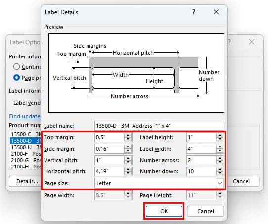Image resolution: width=268 pixels, height=224 pixels.
Task: Click the Label height value field
Action: (x=201, y=137)
